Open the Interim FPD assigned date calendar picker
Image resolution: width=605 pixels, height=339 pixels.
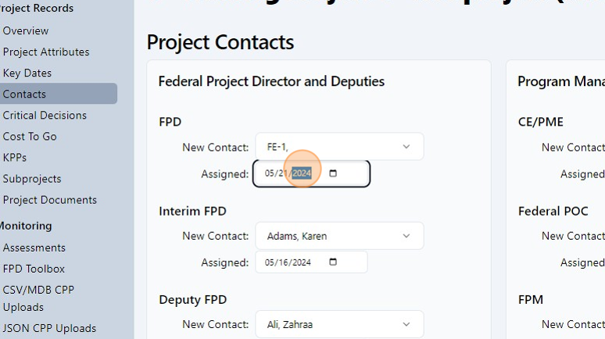(x=333, y=262)
